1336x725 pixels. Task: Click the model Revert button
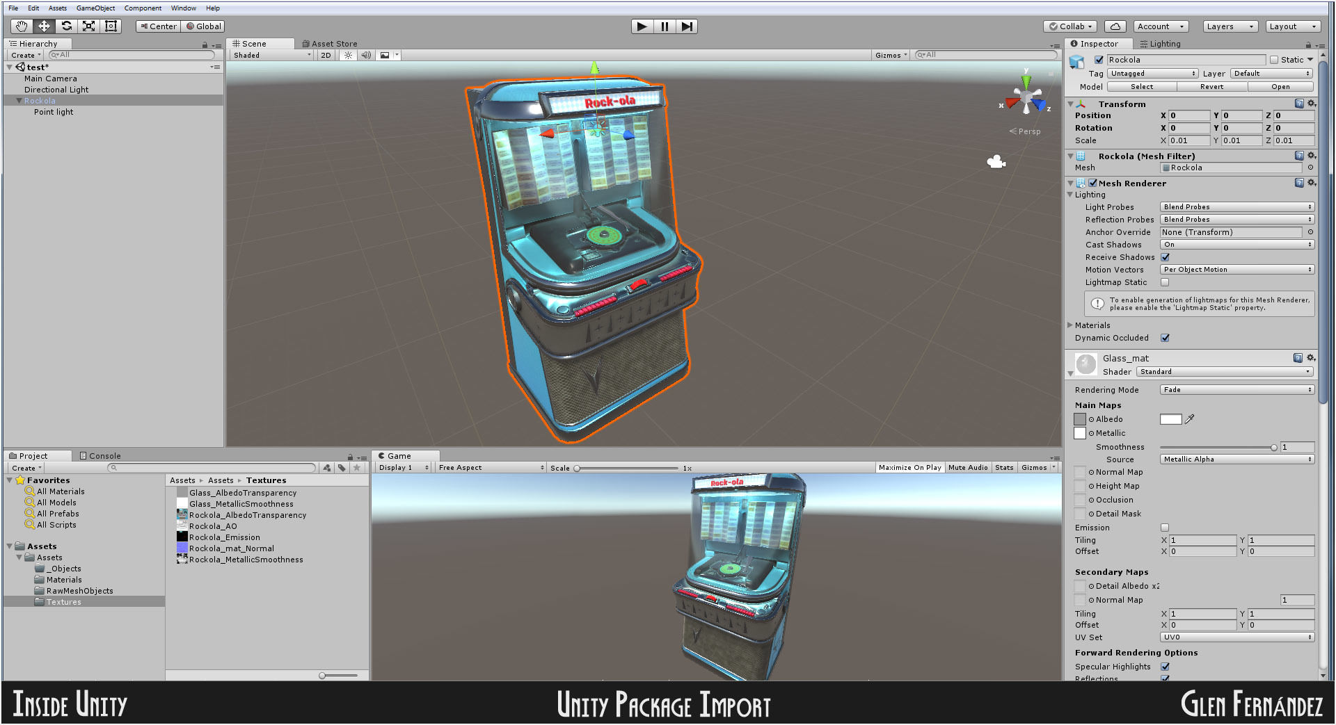tap(1211, 87)
